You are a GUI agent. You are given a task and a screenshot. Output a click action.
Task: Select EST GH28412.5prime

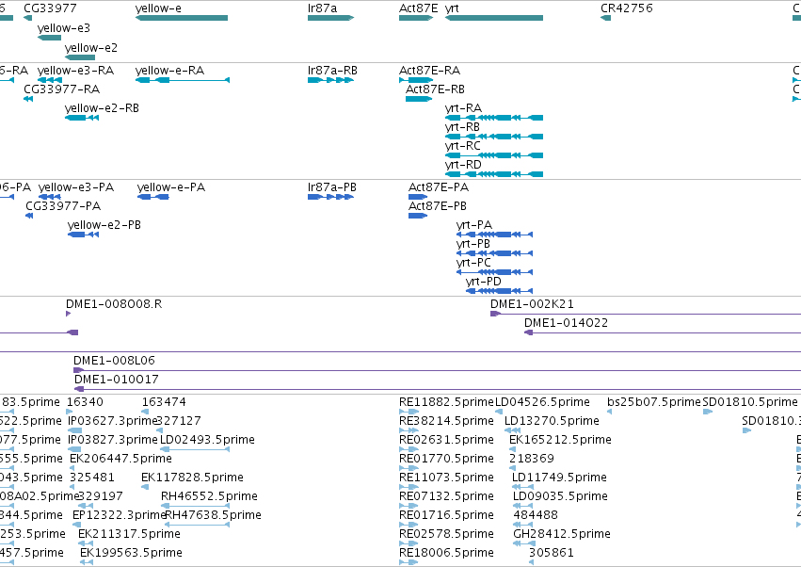[x=524, y=543]
